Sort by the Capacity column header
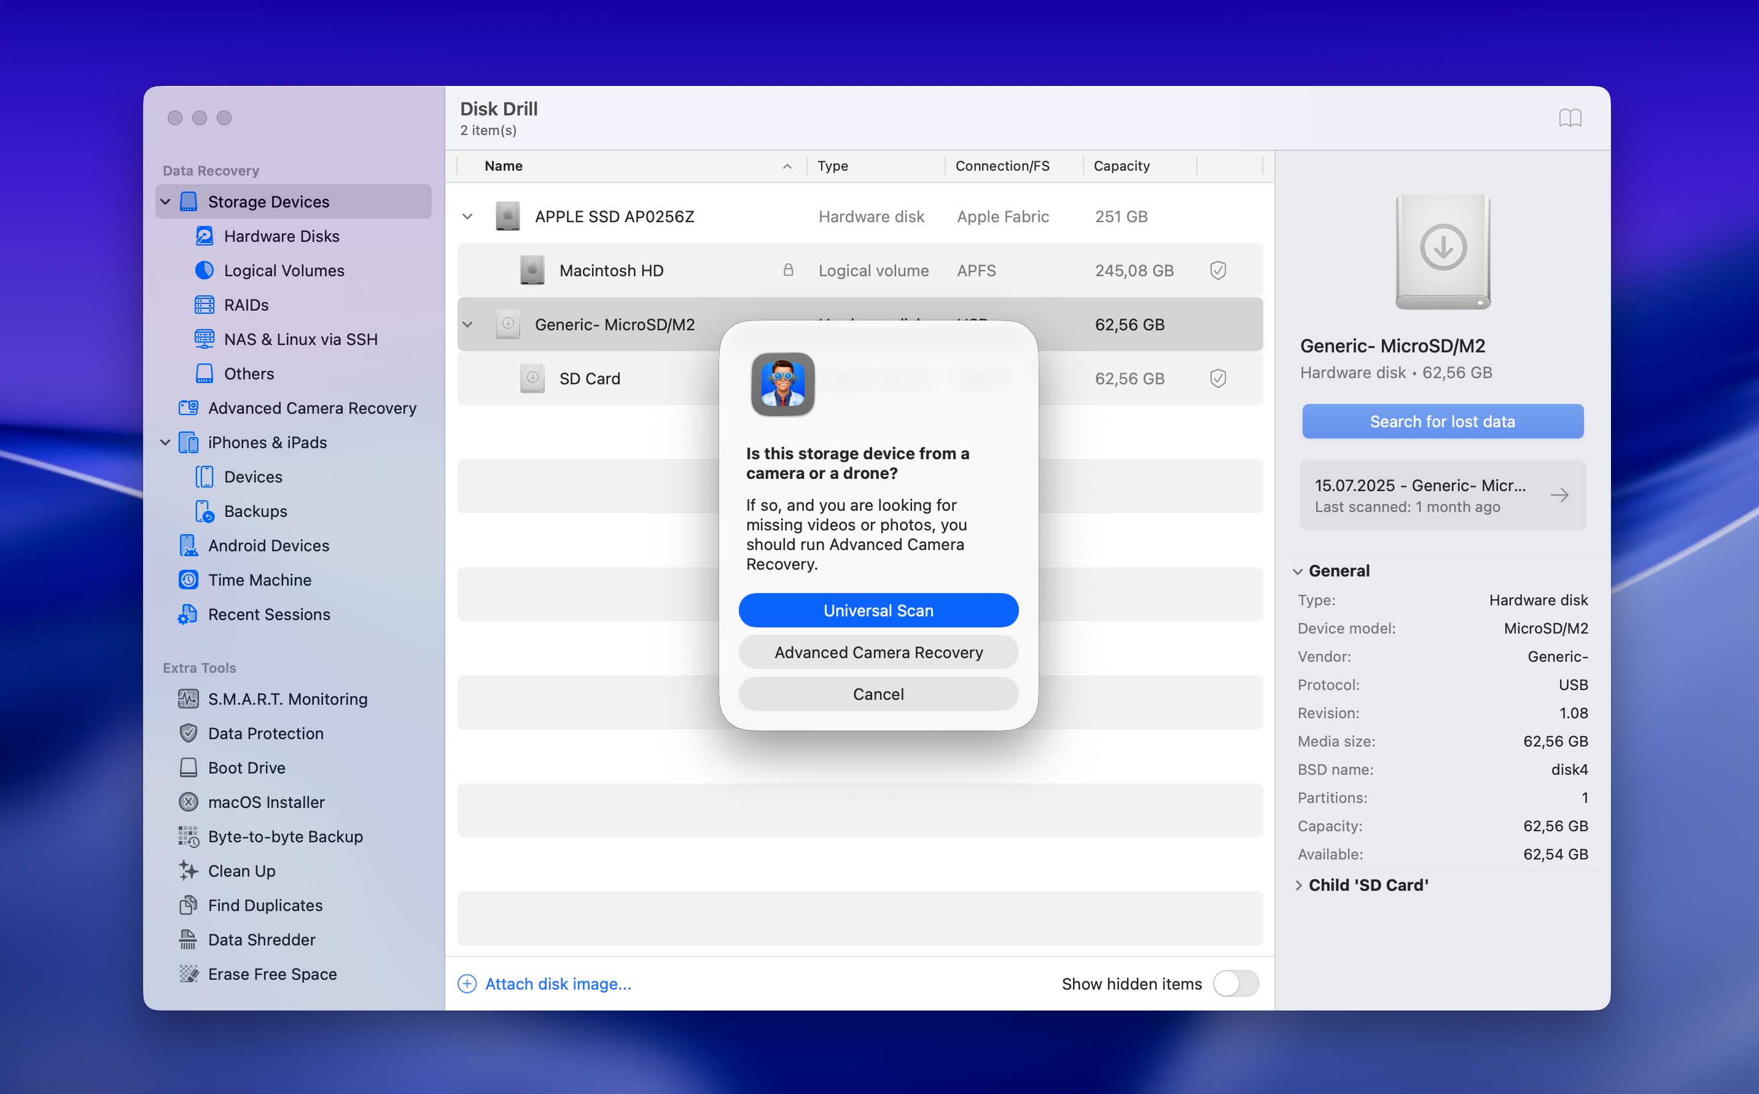Image resolution: width=1759 pixels, height=1094 pixels. pos(1140,166)
